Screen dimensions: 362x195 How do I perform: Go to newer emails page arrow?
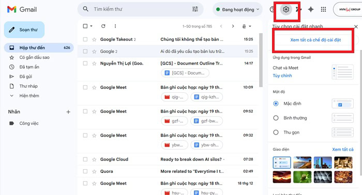pos(221,26)
